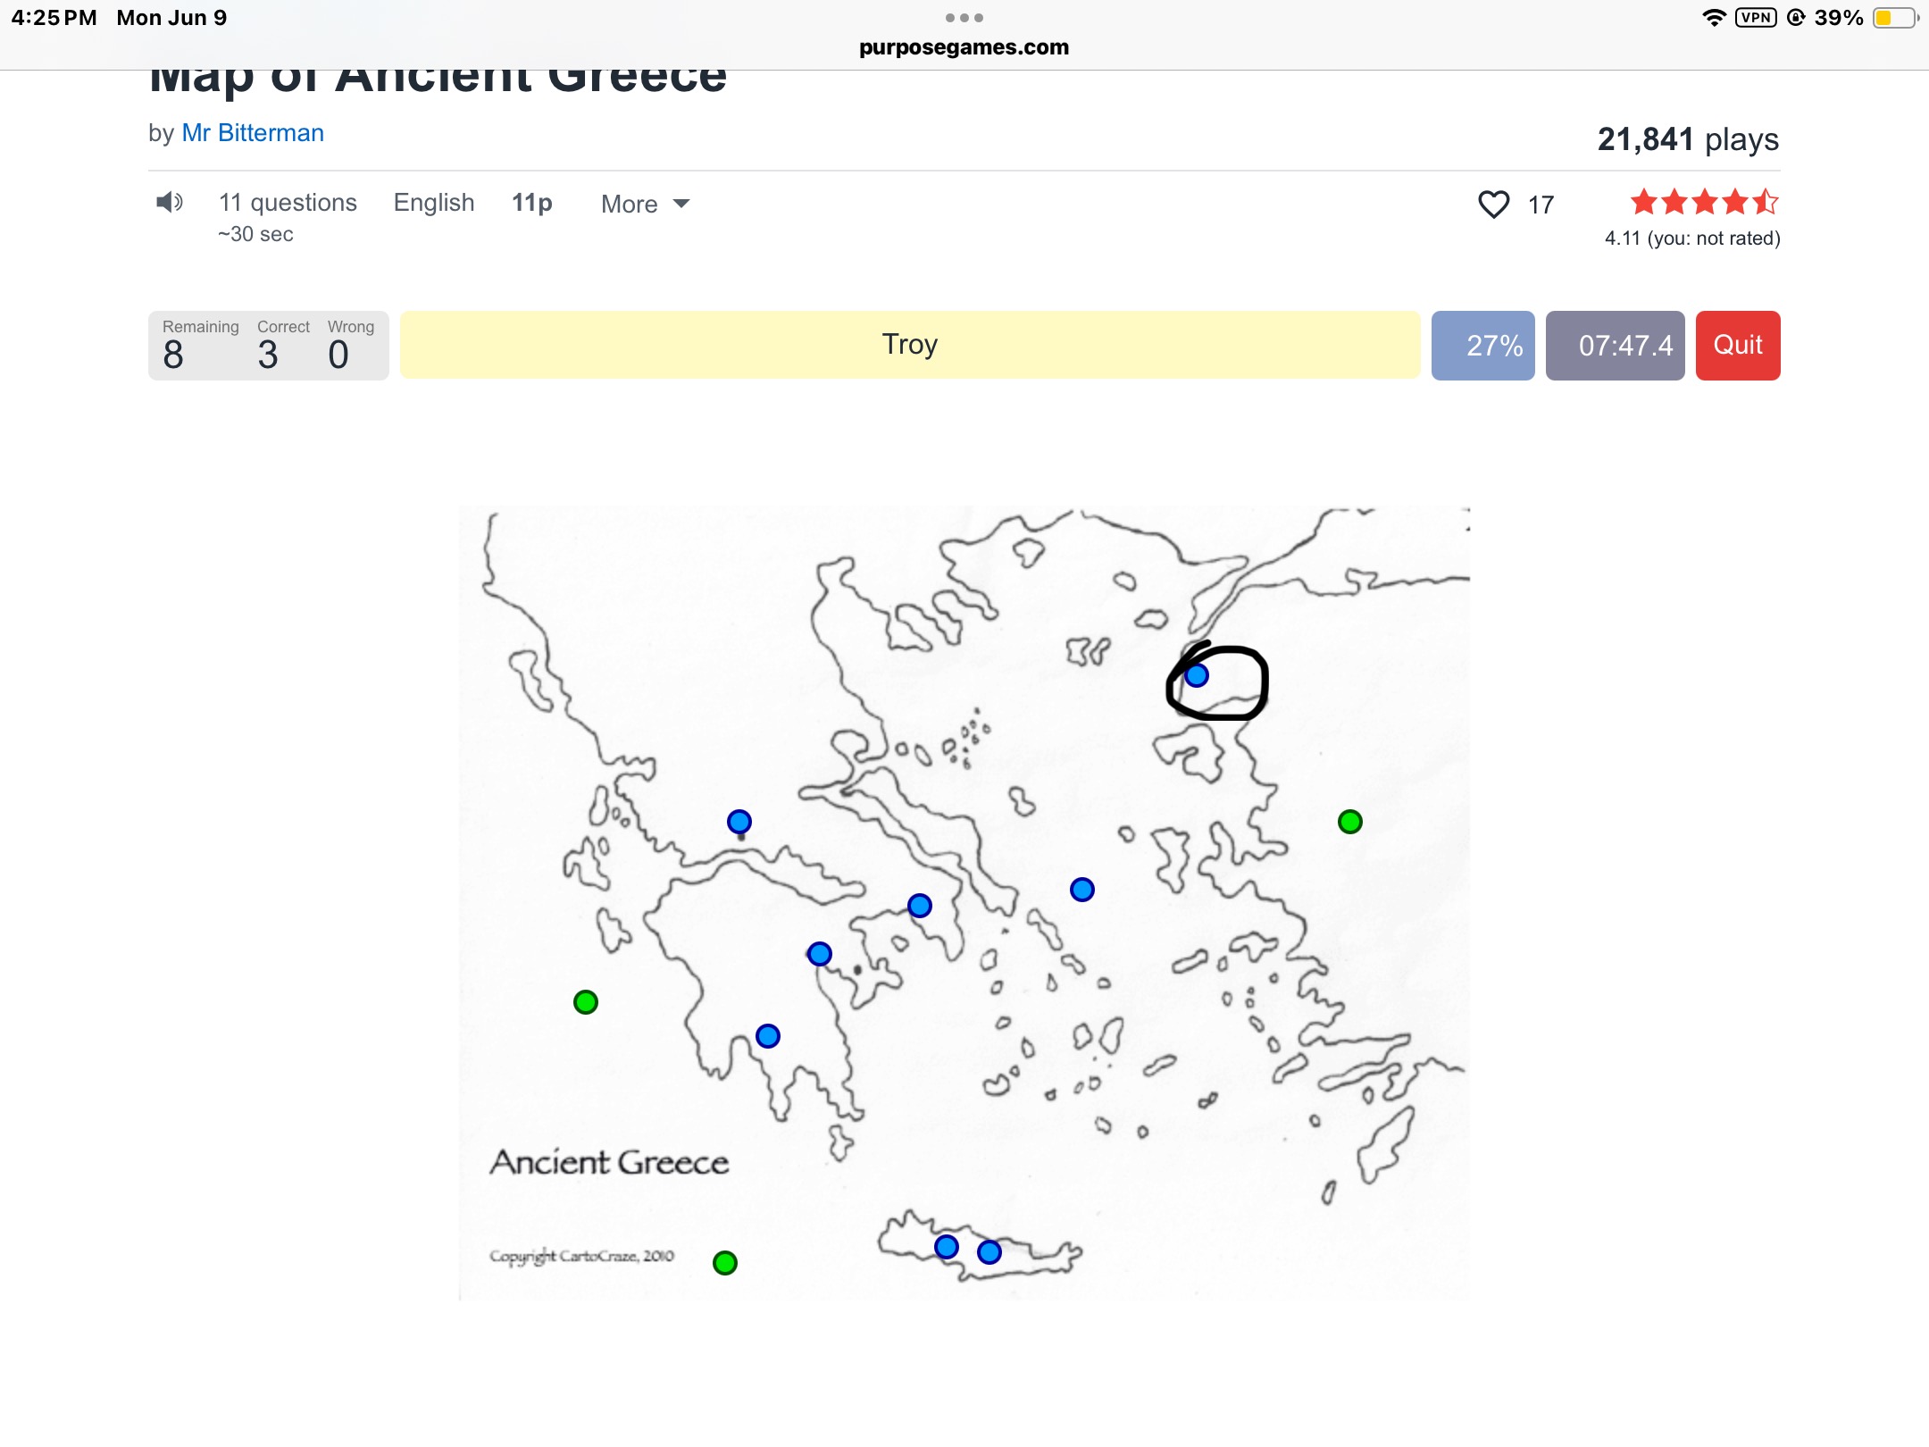Select the right blue dot on Crete
This screenshot has height=1447, width=1929.
click(990, 1252)
